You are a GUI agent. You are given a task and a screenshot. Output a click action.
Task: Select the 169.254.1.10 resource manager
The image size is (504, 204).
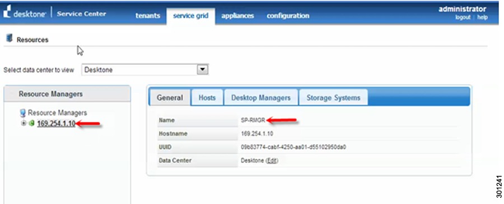point(56,124)
